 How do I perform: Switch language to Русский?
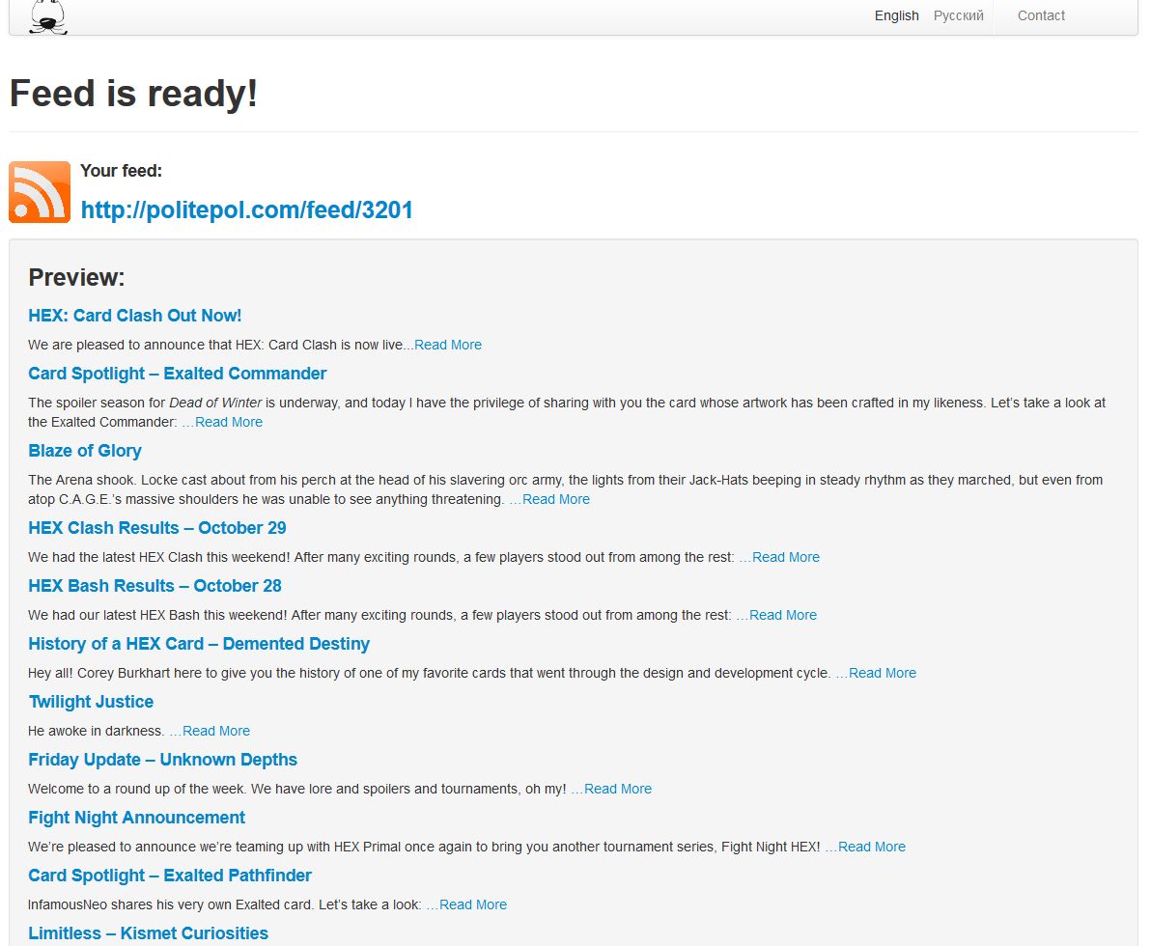coord(958,15)
